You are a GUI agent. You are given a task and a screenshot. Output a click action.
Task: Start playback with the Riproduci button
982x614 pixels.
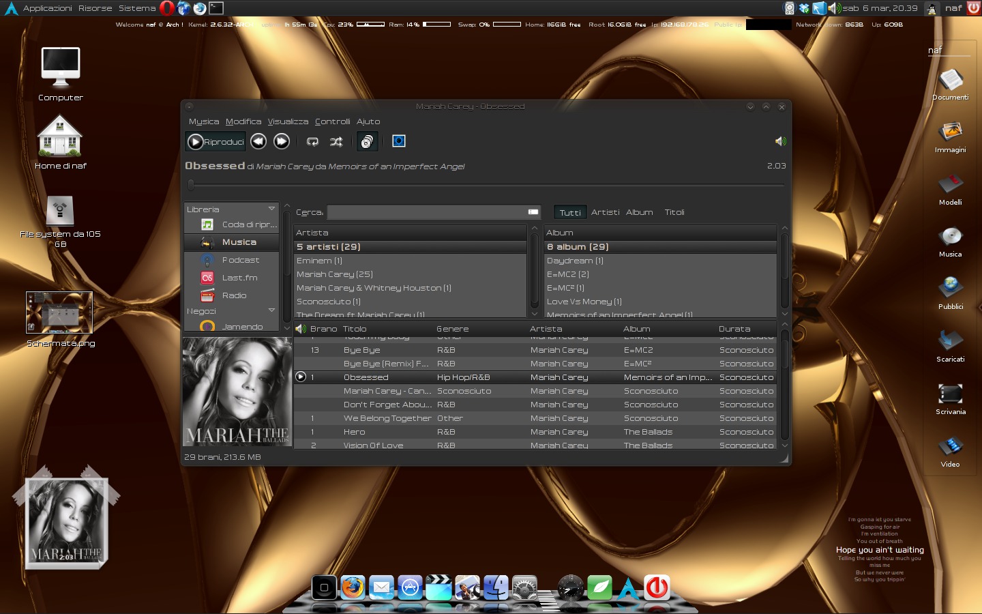tap(215, 141)
